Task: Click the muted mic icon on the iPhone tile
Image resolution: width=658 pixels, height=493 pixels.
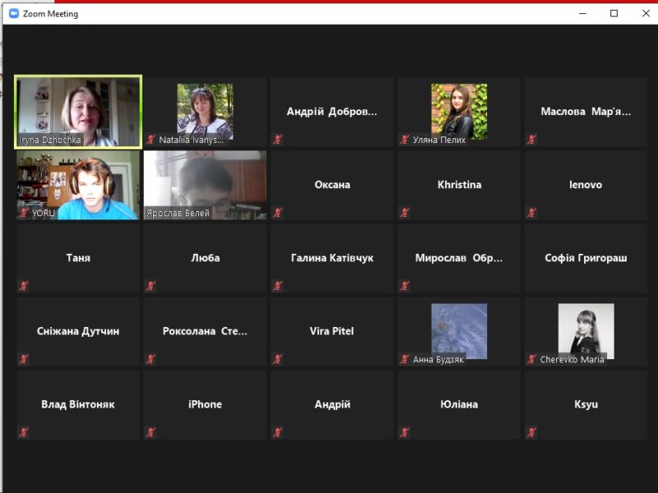Action: point(151,432)
